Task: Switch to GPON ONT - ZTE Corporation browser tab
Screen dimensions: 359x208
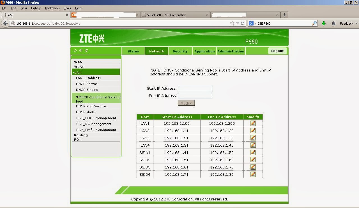Action: (x=175, y=15)
